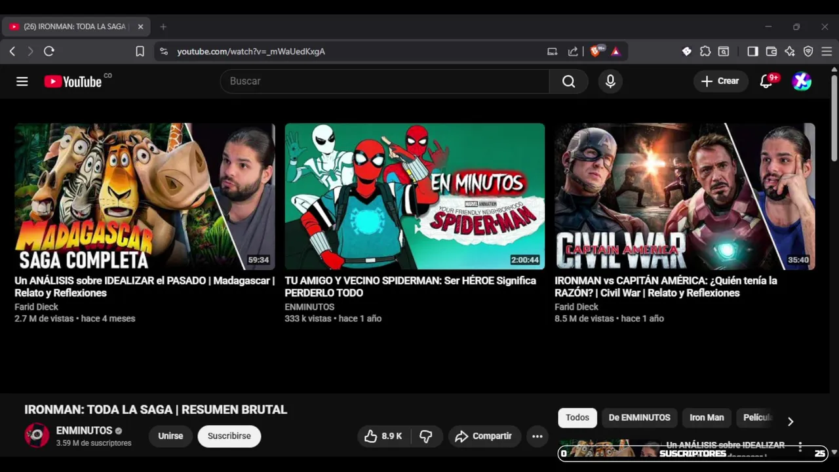The image size is (839, 472).
Task: Like the video (8.9 K)
Action: (x=383, y=436)
